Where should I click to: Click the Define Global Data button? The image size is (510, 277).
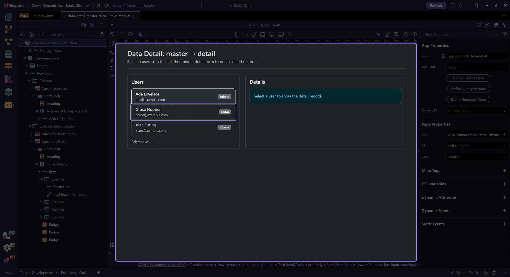point(468,78)
